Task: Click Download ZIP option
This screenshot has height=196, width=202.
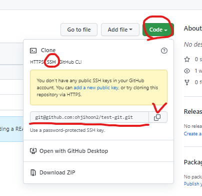Action: click(x=98, y=172)
